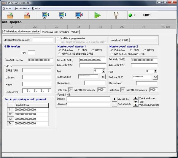Click the COM1 port button

point(147,15)
